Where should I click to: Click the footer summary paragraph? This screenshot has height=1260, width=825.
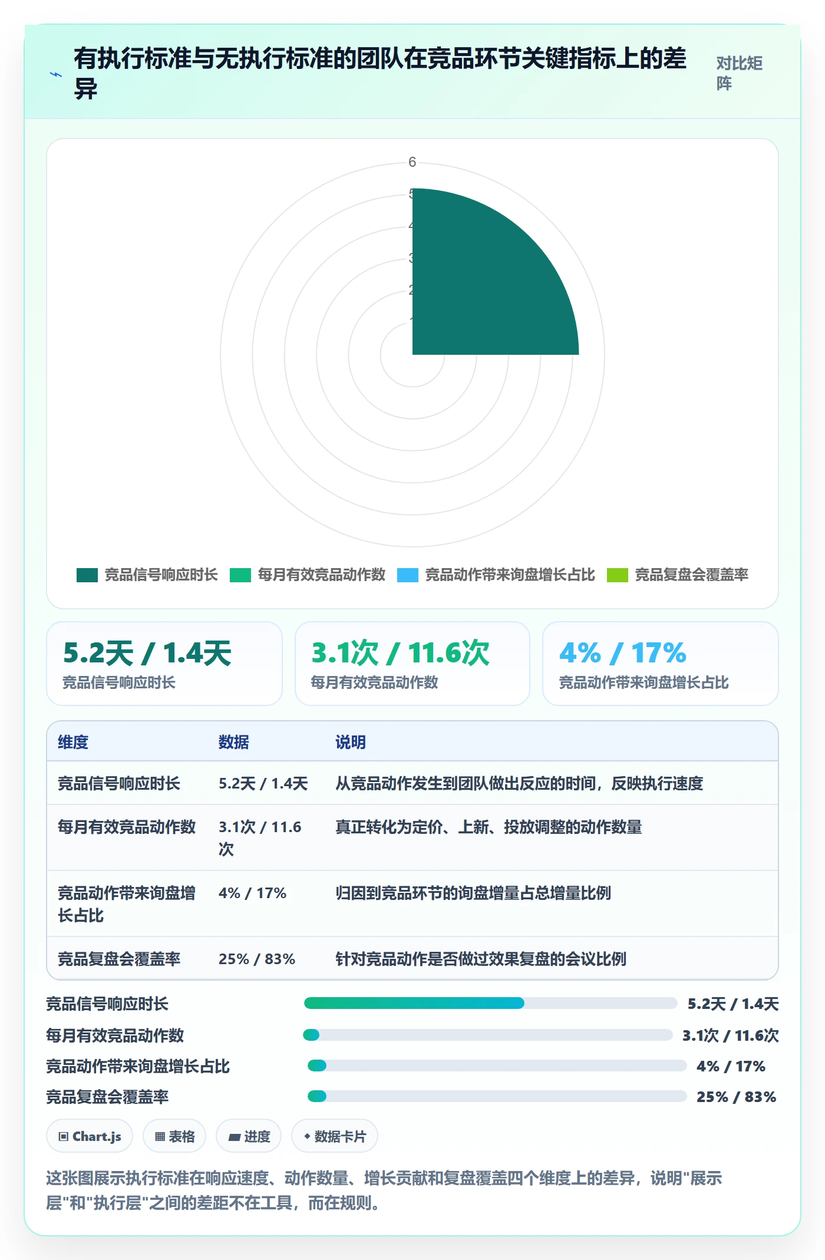(384, 1190)
